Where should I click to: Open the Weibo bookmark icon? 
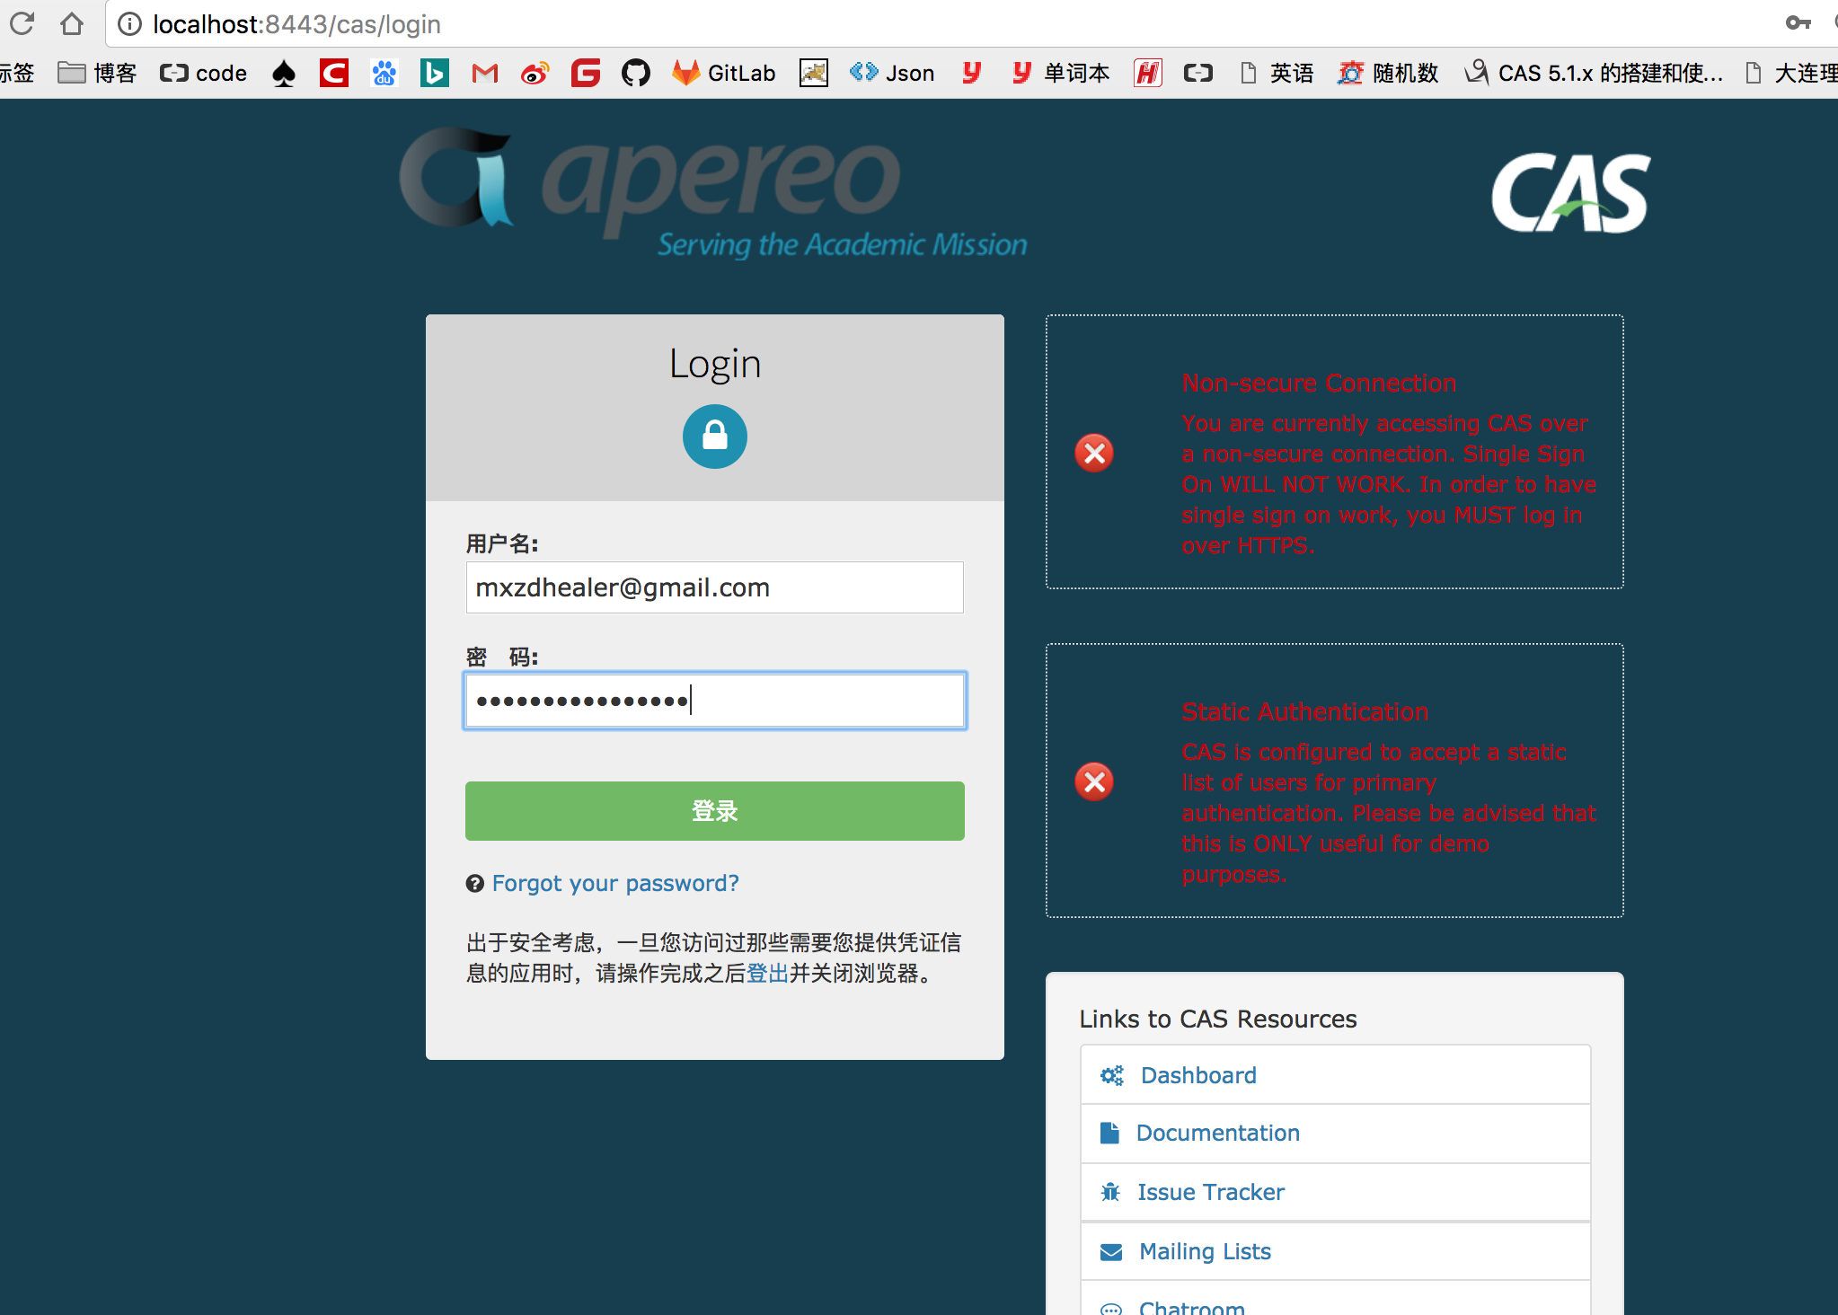click(535, 73)
